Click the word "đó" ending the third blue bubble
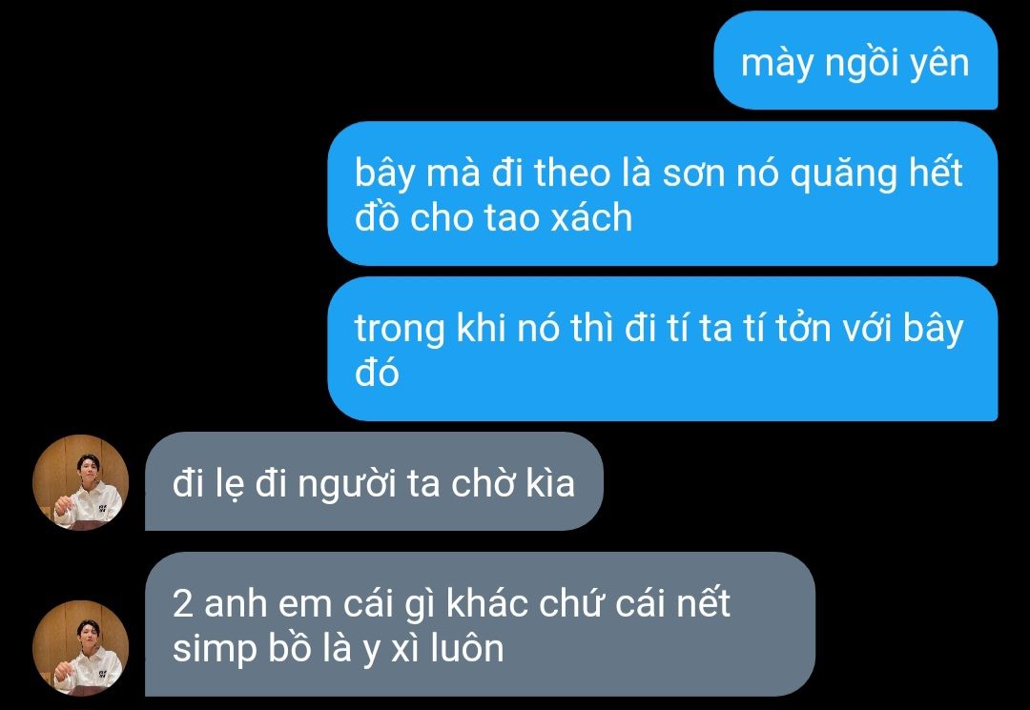1030x710 pixels. [x=377, y=372]
